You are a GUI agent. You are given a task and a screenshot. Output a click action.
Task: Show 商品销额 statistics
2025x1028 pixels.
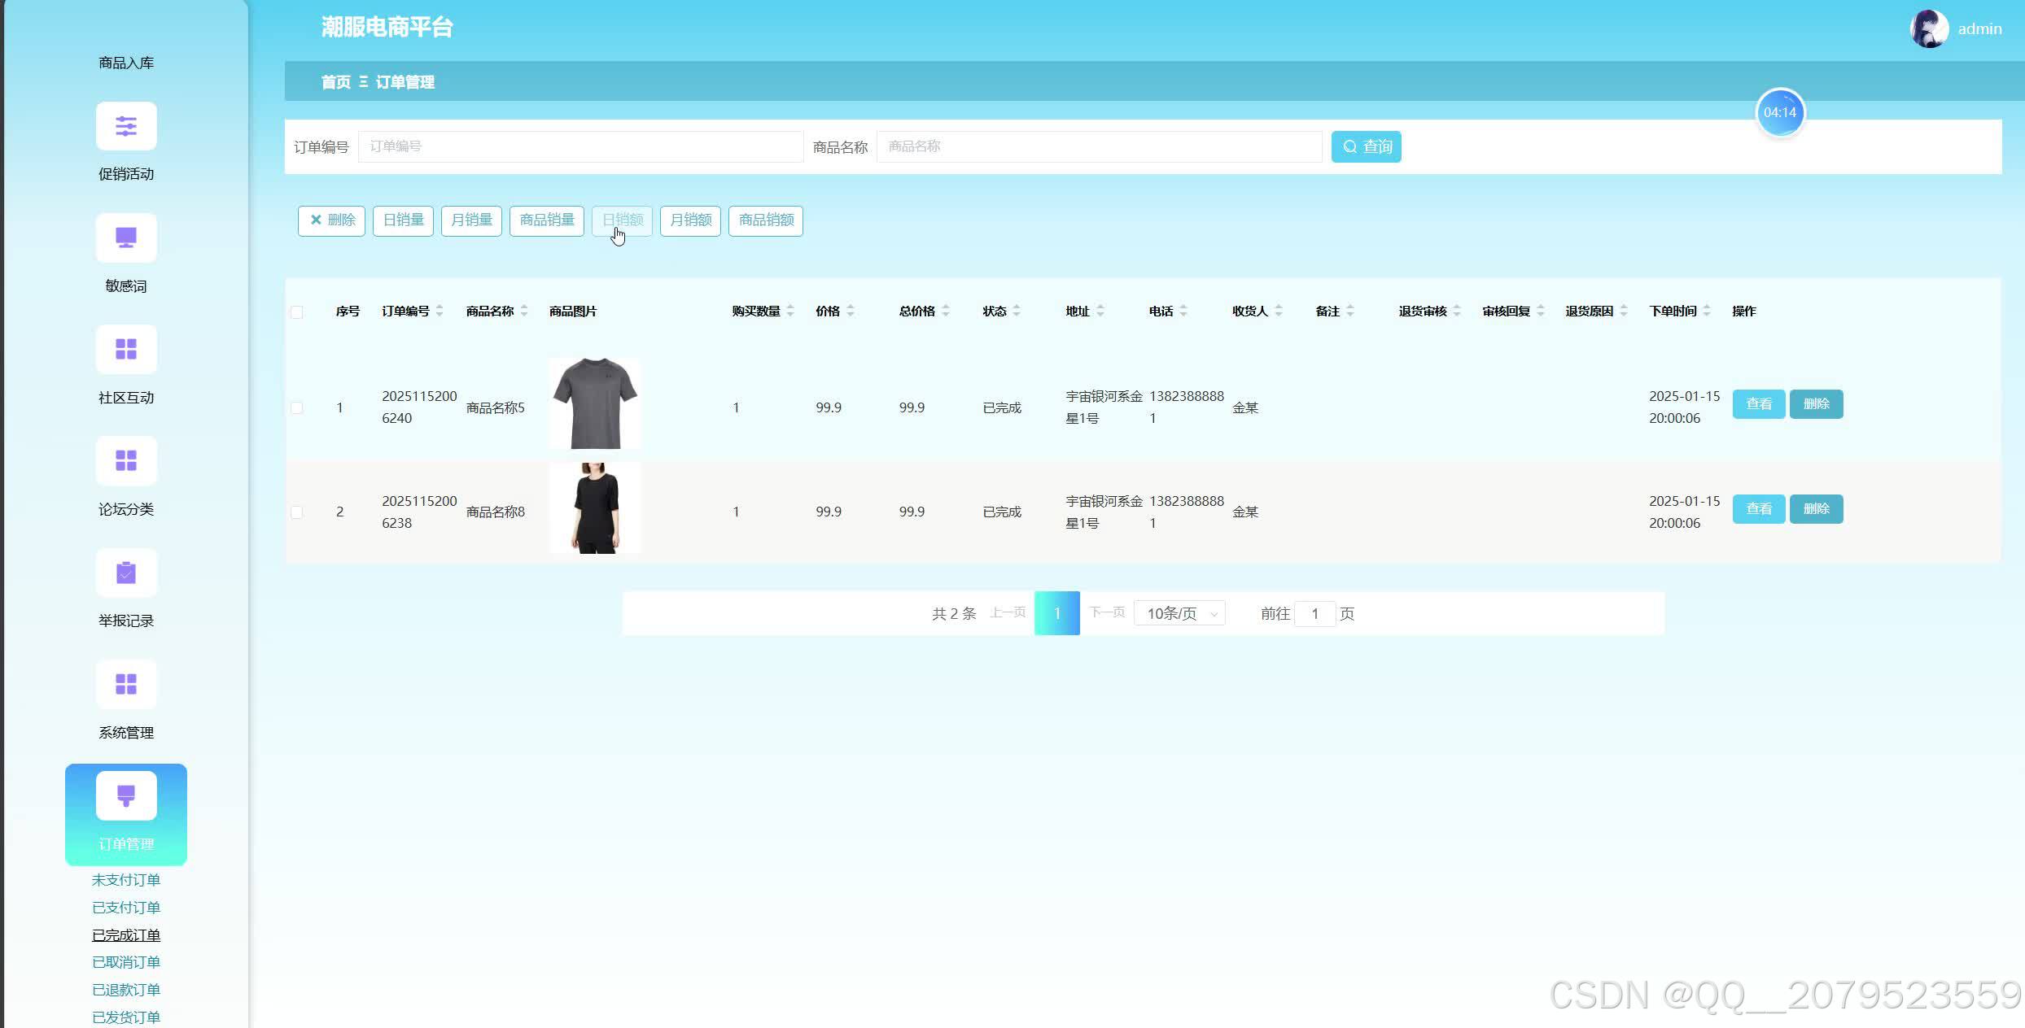click(x=766, y=220)
